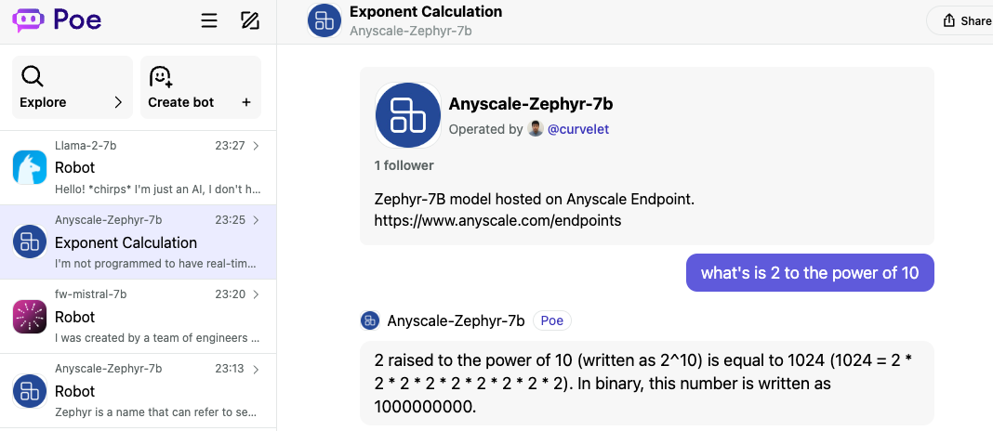Viewport: 993px width, 431px height.
Task: Click Anyscale-Zephyr-7b avatar in 23:13 Robot chat
Action: pyautogui.click(x=30, y=391)
